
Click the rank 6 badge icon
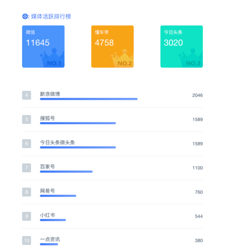click(27, 144)
